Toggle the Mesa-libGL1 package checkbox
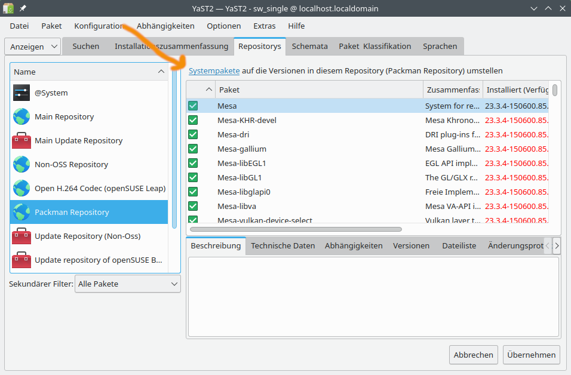Screen dimensions: 571x375 tap(193, 177)
